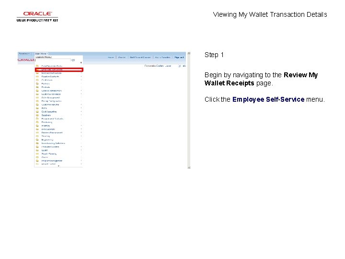Expand the Engineering submenu arrow
This screenshot has height=259, width=345.
pyautogui.click(x=81, y=140)
